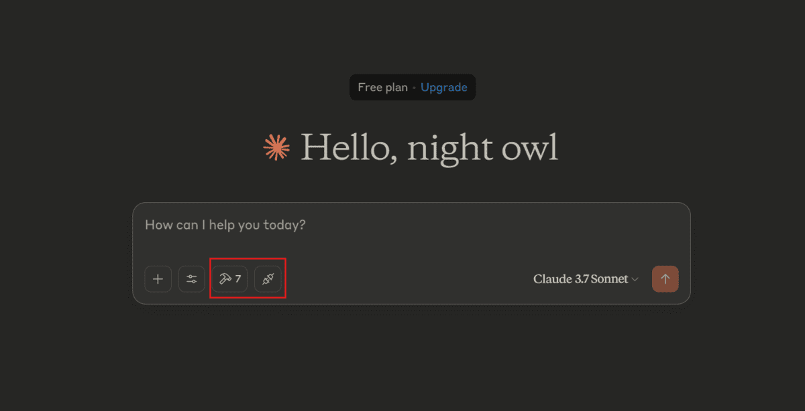Click the dot separator in plan badge
Image resolution: width=805 pixels, height=411 pixels.
click(x=414, y=88)
